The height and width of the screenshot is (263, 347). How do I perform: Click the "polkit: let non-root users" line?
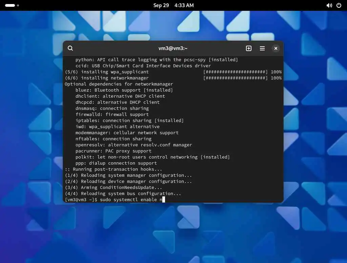[x=153, y=157]
